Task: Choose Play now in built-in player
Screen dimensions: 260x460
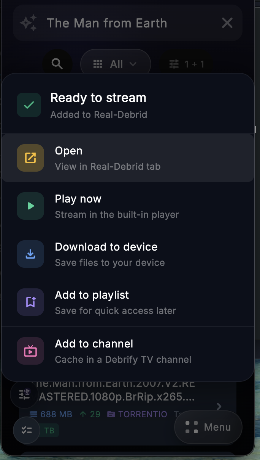Action: [x=128, y=206]
